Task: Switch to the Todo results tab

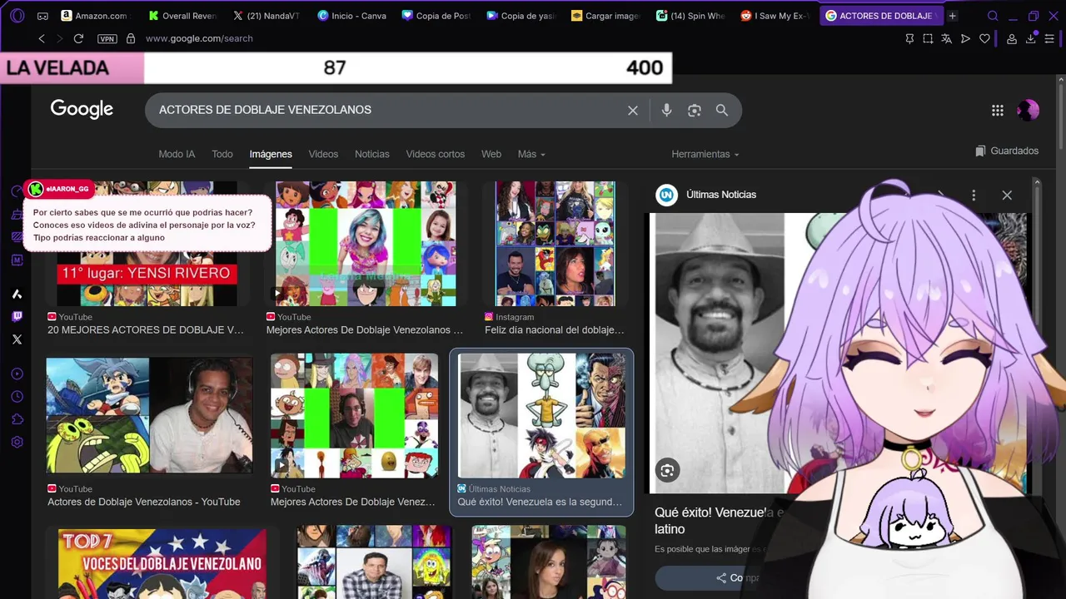Action: [x=222, y=154]
